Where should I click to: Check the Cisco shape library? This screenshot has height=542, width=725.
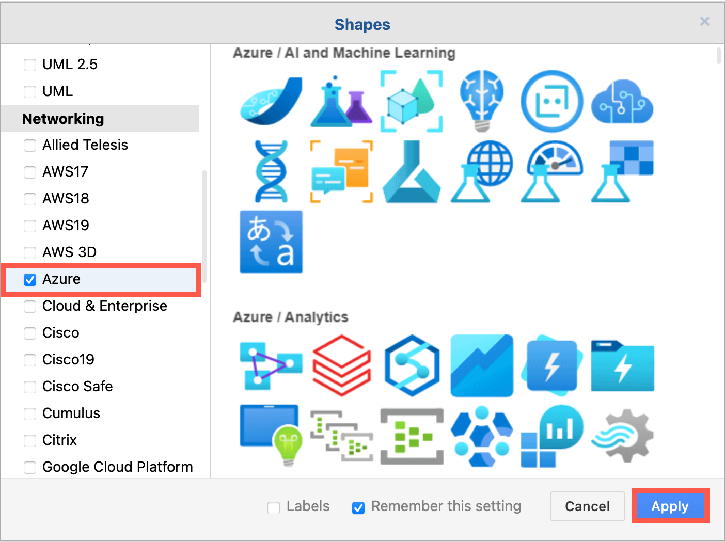point(30,333)
